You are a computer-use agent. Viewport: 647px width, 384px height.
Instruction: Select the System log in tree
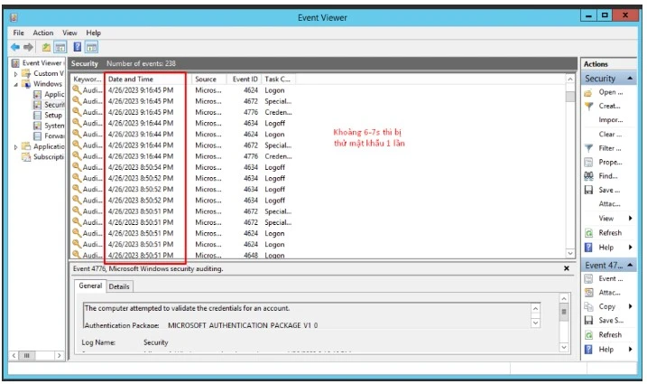pyautogui.click(x=53, y=126)
